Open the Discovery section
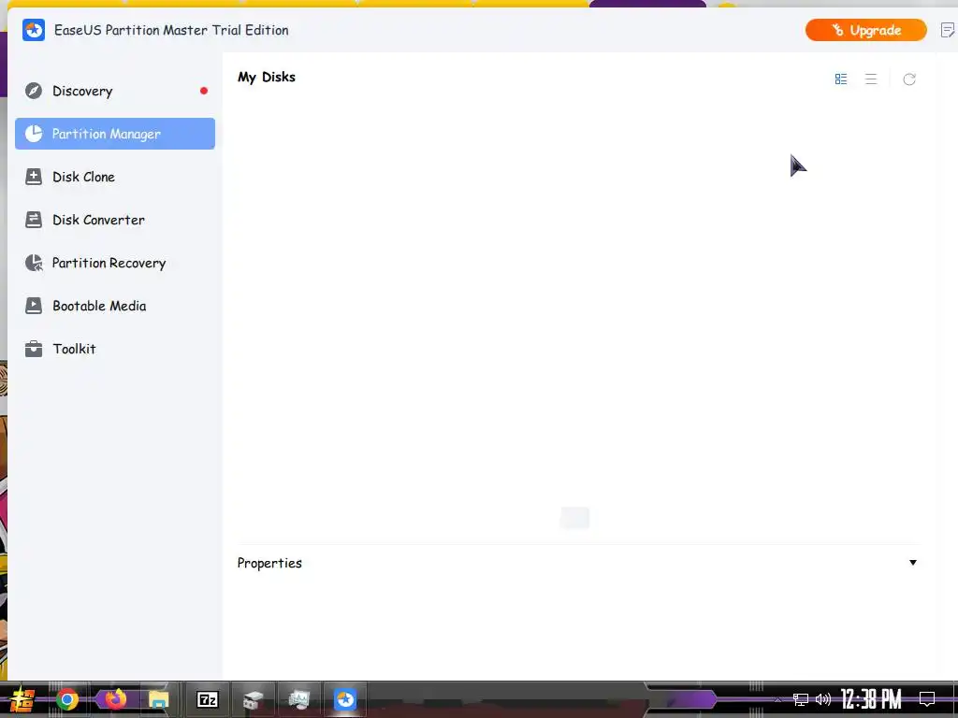958x718 pixels. (115, 91)
